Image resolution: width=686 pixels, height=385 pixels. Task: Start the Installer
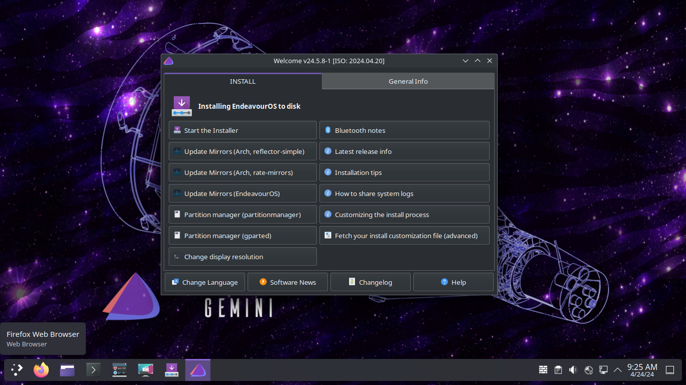pyautogui.click(x=243, y=130)
